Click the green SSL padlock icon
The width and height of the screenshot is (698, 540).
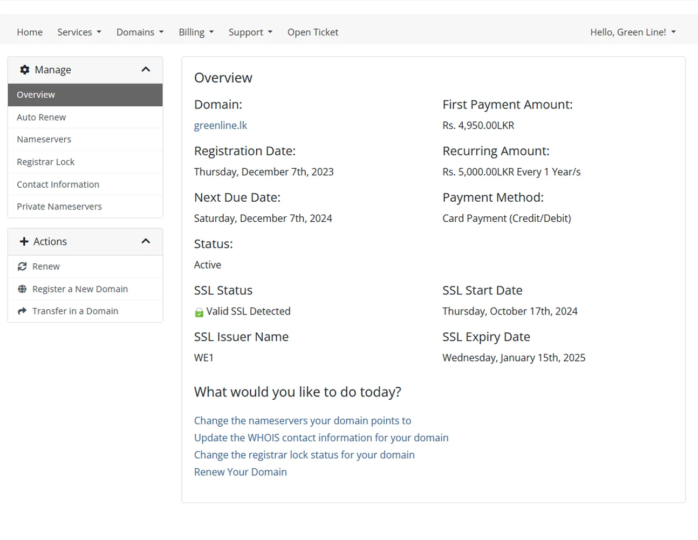click(199, 312)
